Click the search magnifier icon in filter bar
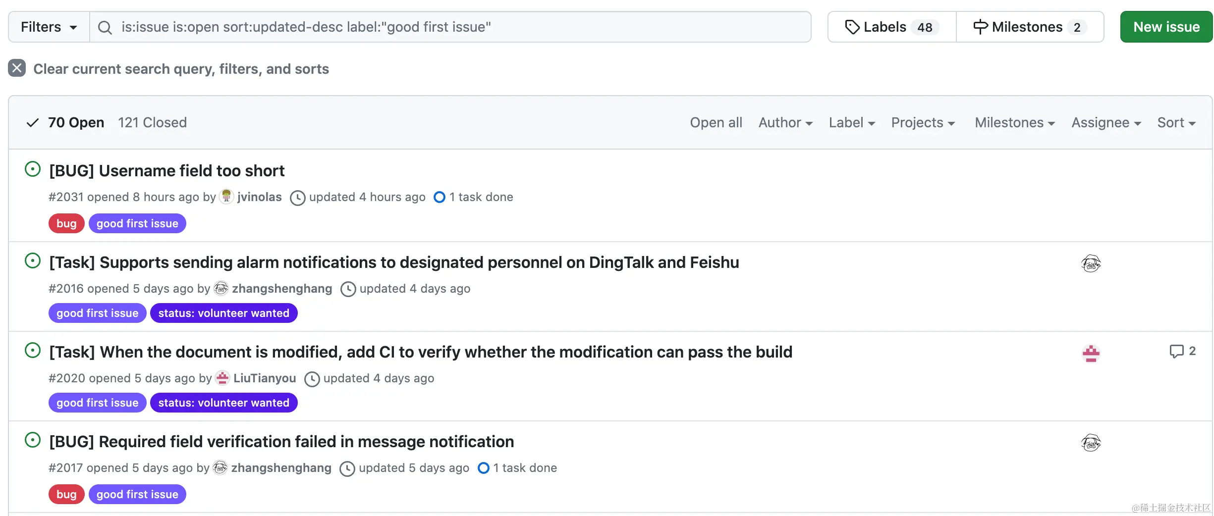 (x=105, y=27)
